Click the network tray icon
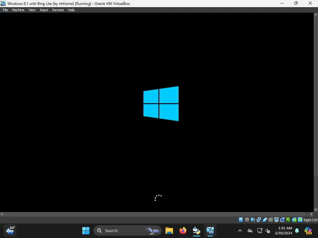This screenshot has height=238, width=318. [x=260, y=231]
